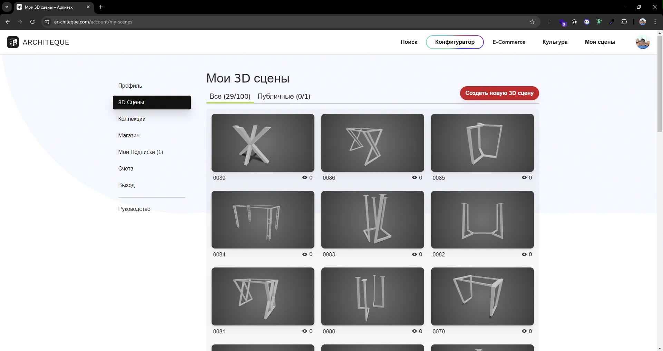Bookmark this page with the star icon
Viewport: 663px width, 351px height.
click(x=532, y=22)
